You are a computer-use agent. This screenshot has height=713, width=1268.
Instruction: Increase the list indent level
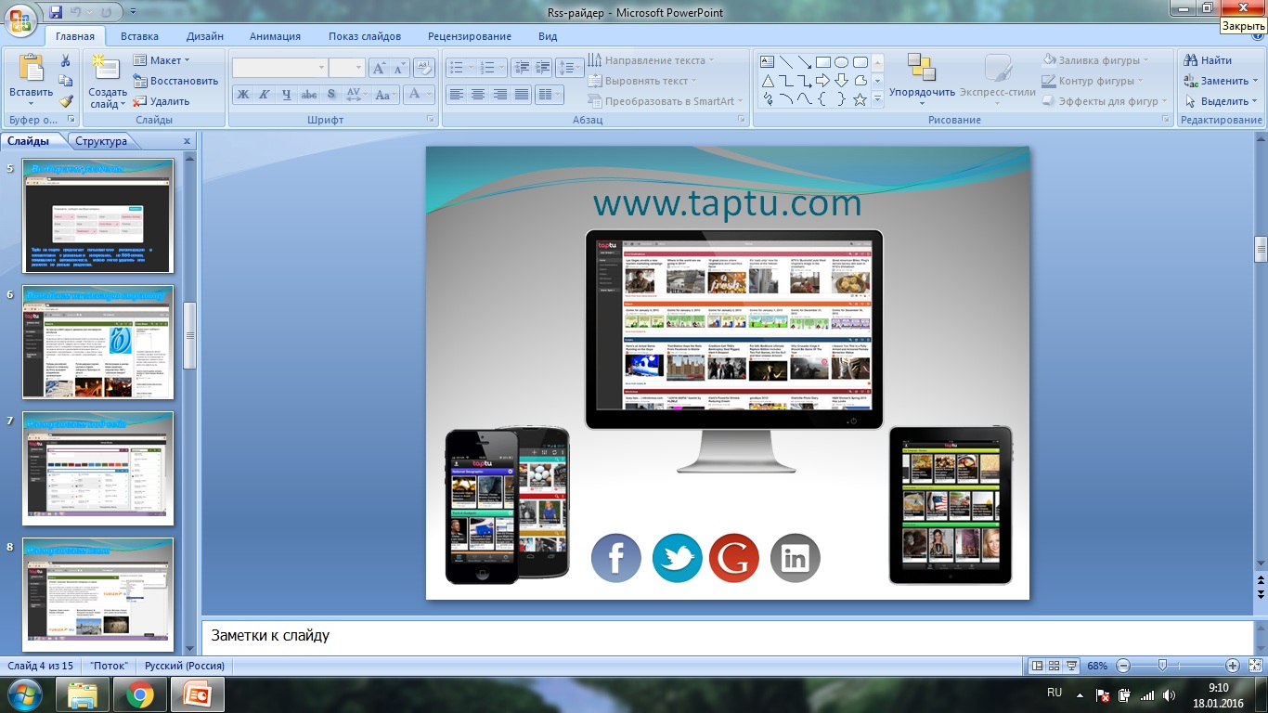541,68
